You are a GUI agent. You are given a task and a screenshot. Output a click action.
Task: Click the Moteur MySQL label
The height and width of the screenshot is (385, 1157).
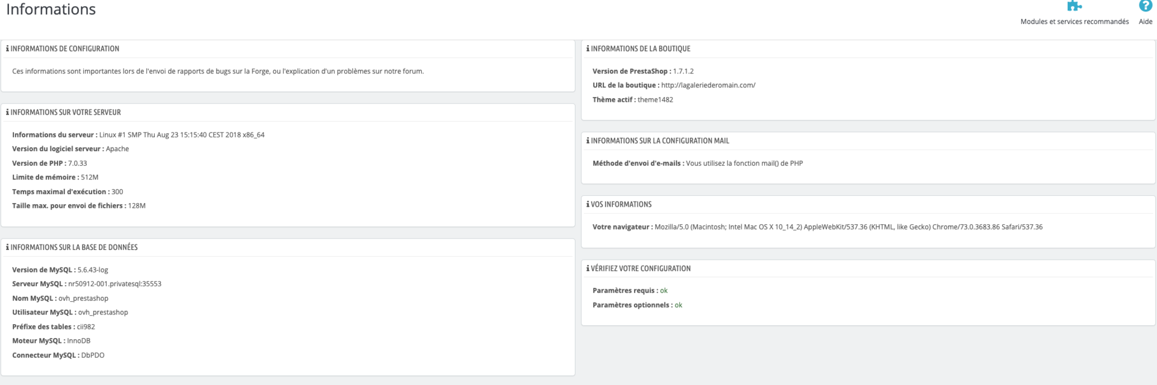pyautogui.click(x=39, y=341)
